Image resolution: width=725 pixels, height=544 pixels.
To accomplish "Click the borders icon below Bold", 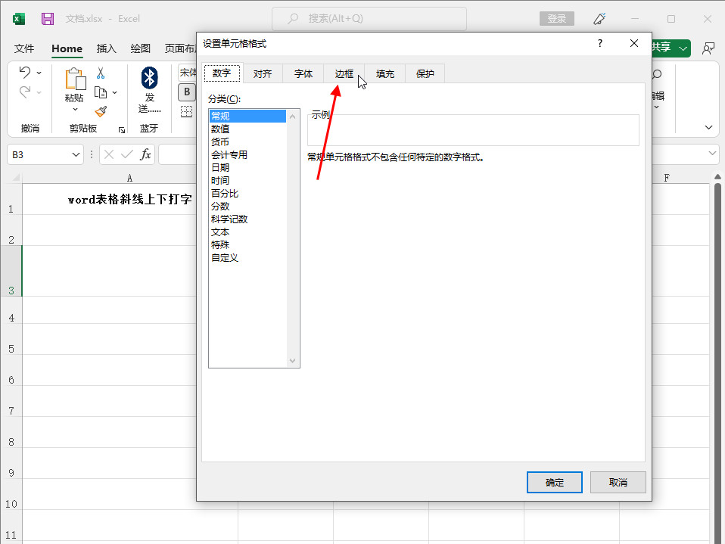I will pyautogui.click(x=186, y=111).
